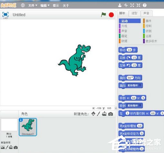164x153 pixels.
Task: Paint a new backdrop
Action: pos(7,147)
